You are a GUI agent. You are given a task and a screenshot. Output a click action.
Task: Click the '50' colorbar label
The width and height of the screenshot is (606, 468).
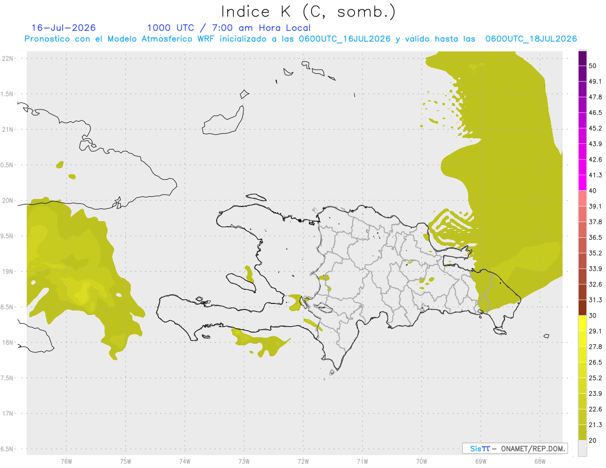point(593,66)
